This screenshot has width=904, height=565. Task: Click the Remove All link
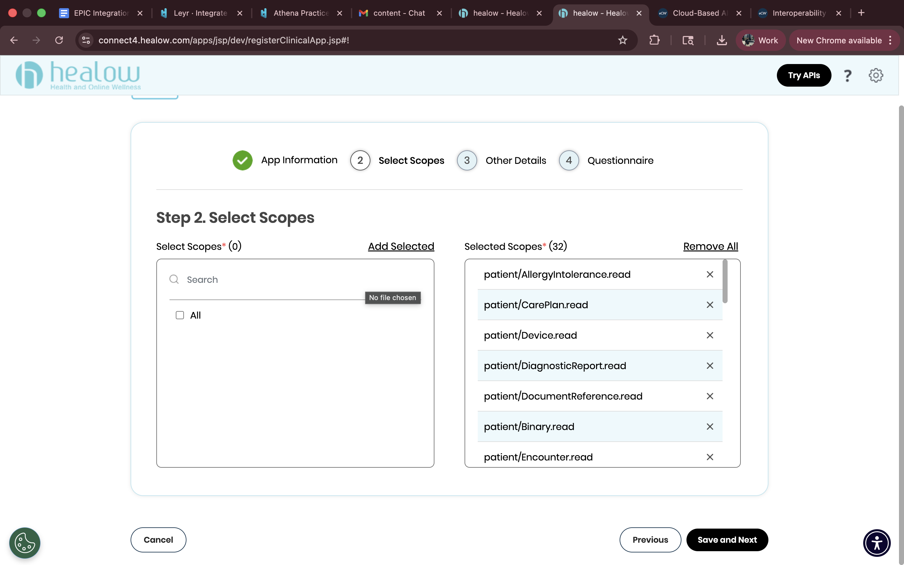(x=711, y=246)
